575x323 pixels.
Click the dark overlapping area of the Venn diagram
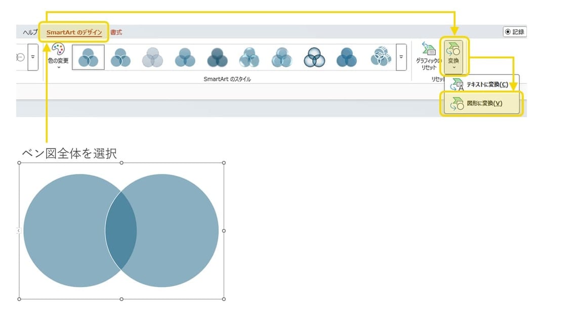click(121, 230)
